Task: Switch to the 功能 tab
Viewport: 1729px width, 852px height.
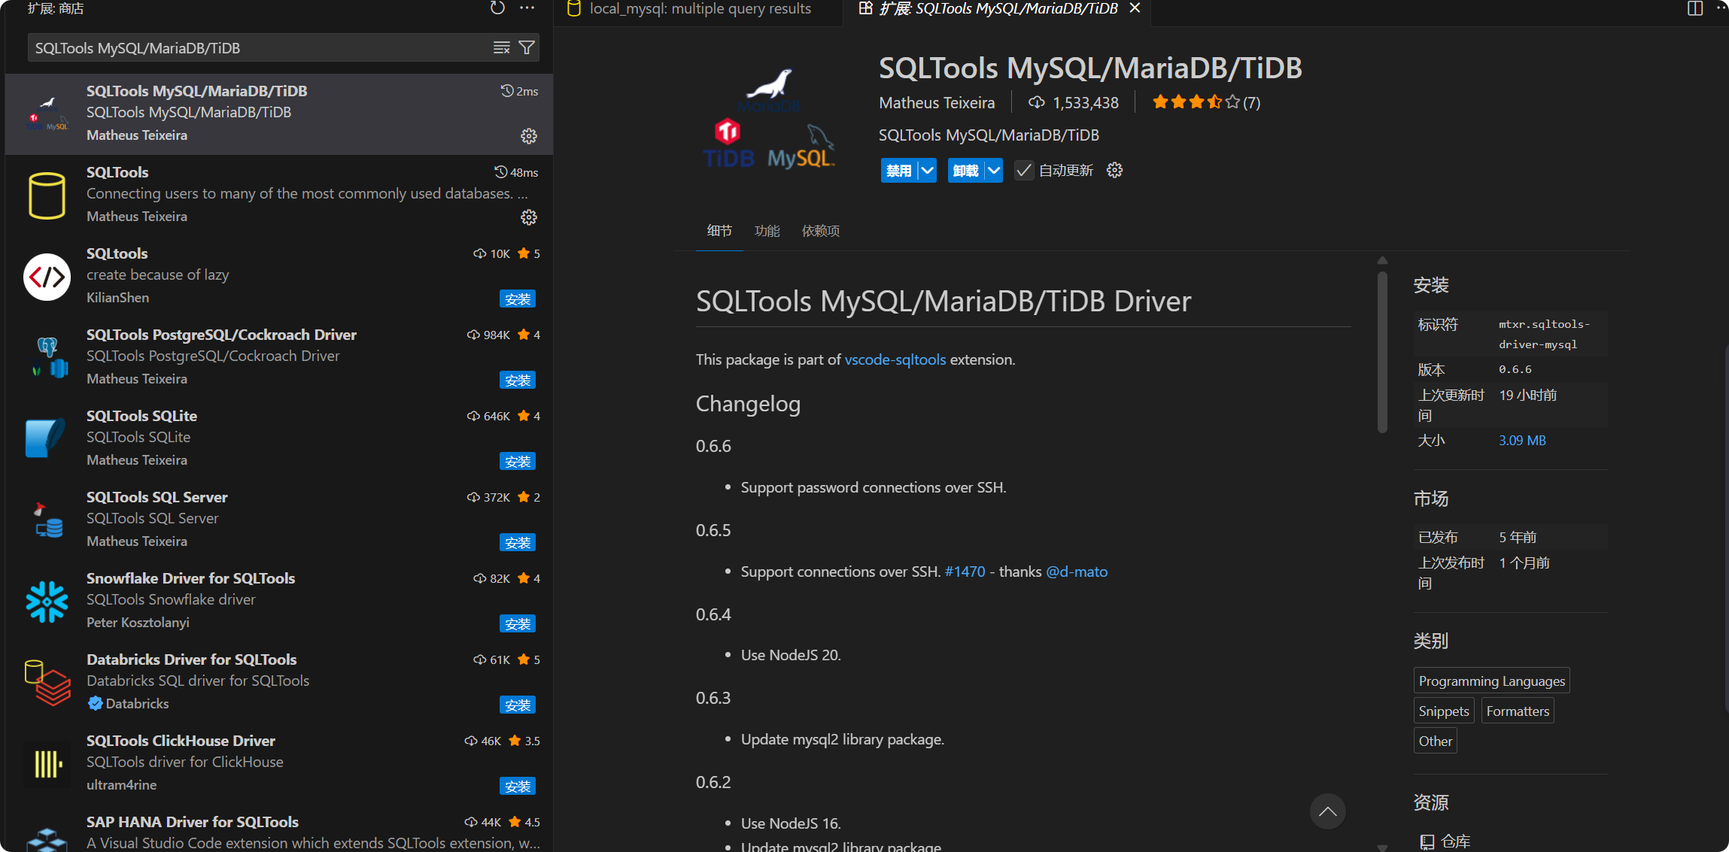Action: 767,231
